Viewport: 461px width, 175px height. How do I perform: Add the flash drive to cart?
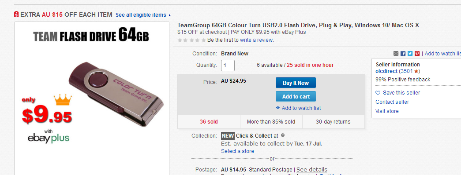(x=296, y=96)
